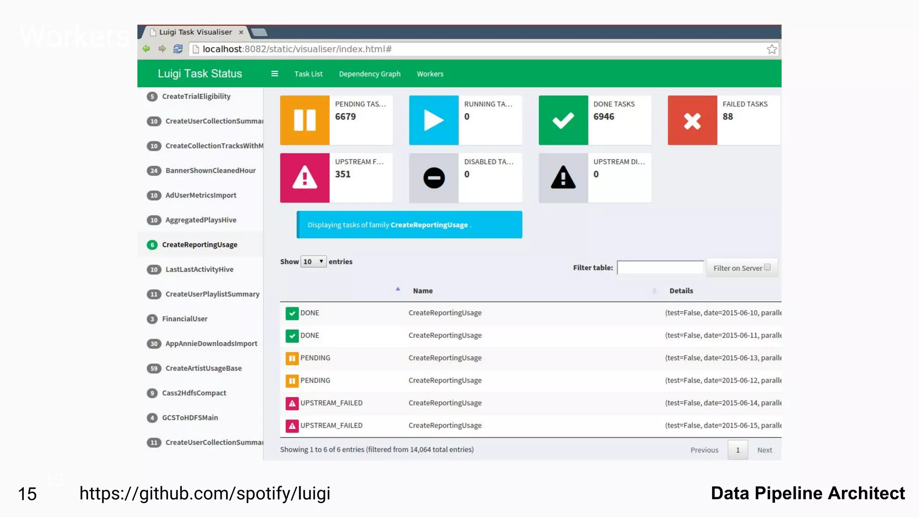Select CreateArtistUsageBase task family in sidebar
The height and width of the screenshot is (517, 919).
tap(203, 368)
